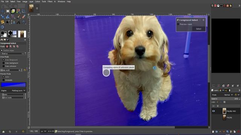Open the Edit menu

7,1
